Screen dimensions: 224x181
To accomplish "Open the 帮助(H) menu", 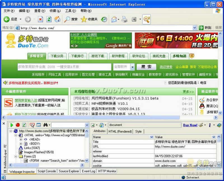I will (86, 11).
